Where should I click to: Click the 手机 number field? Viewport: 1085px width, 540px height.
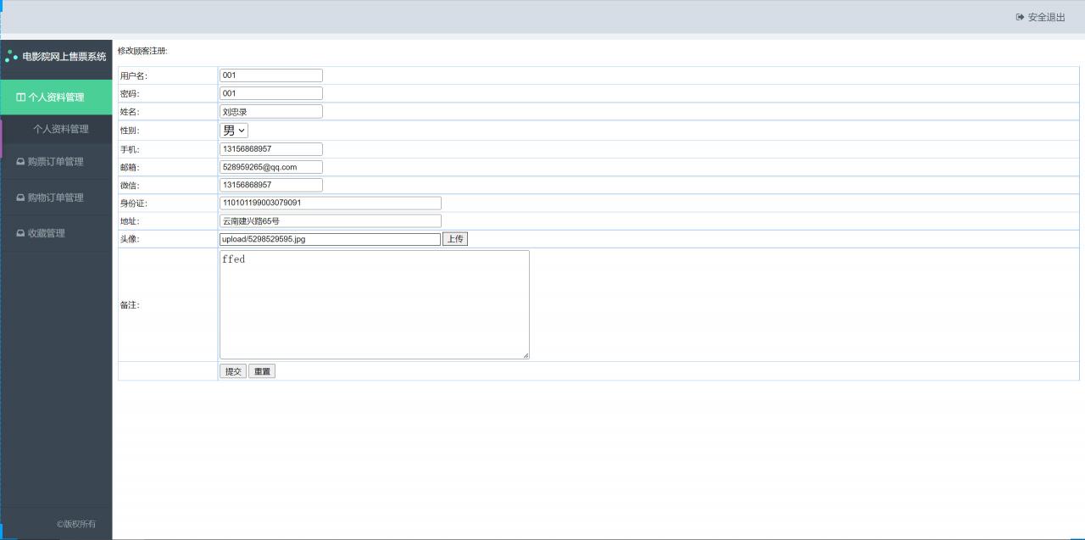point(271,149)
